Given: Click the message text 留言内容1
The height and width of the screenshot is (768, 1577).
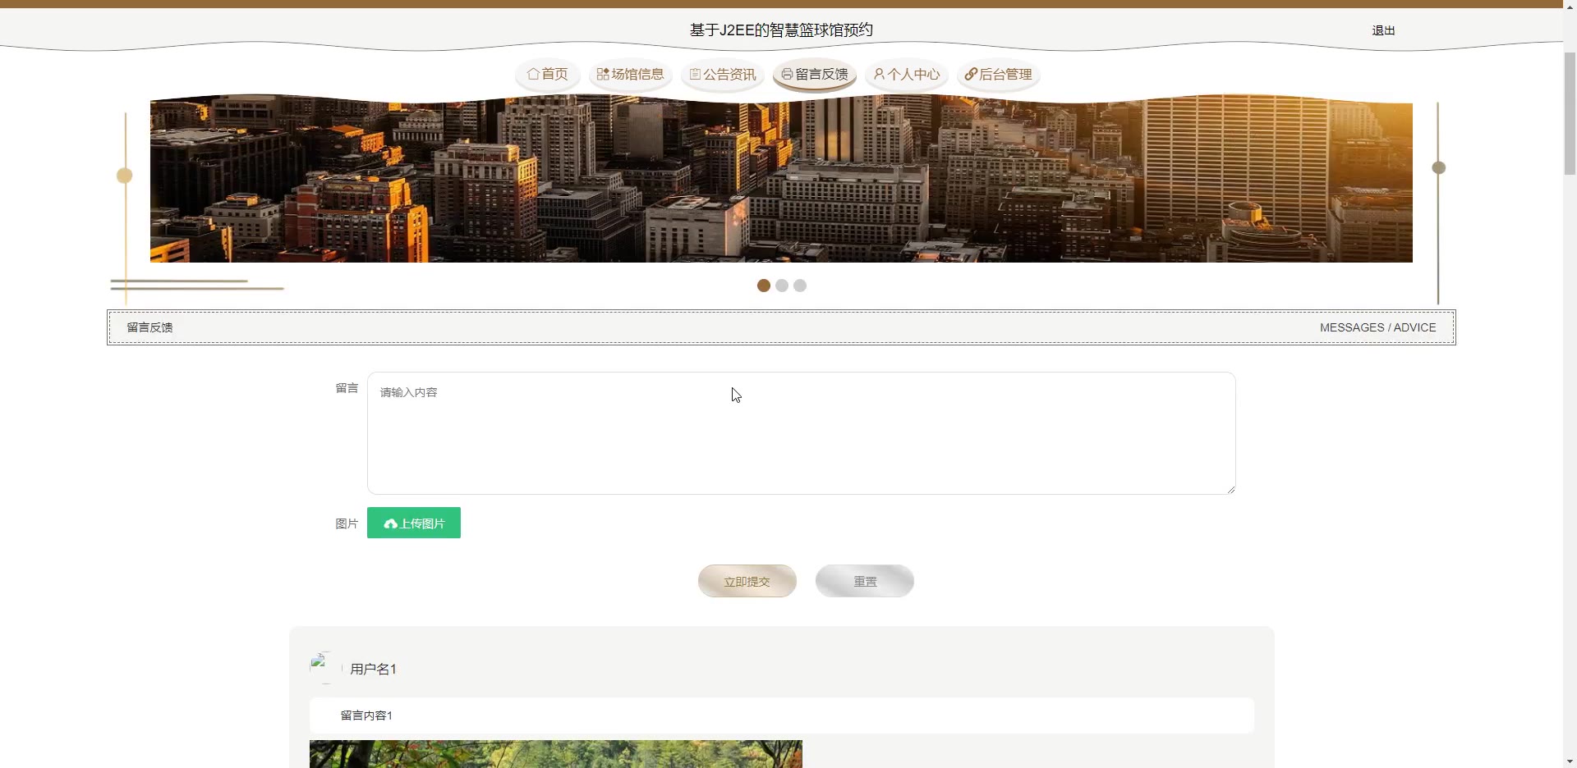Looking at the screenshot, I should coord(366,715).
